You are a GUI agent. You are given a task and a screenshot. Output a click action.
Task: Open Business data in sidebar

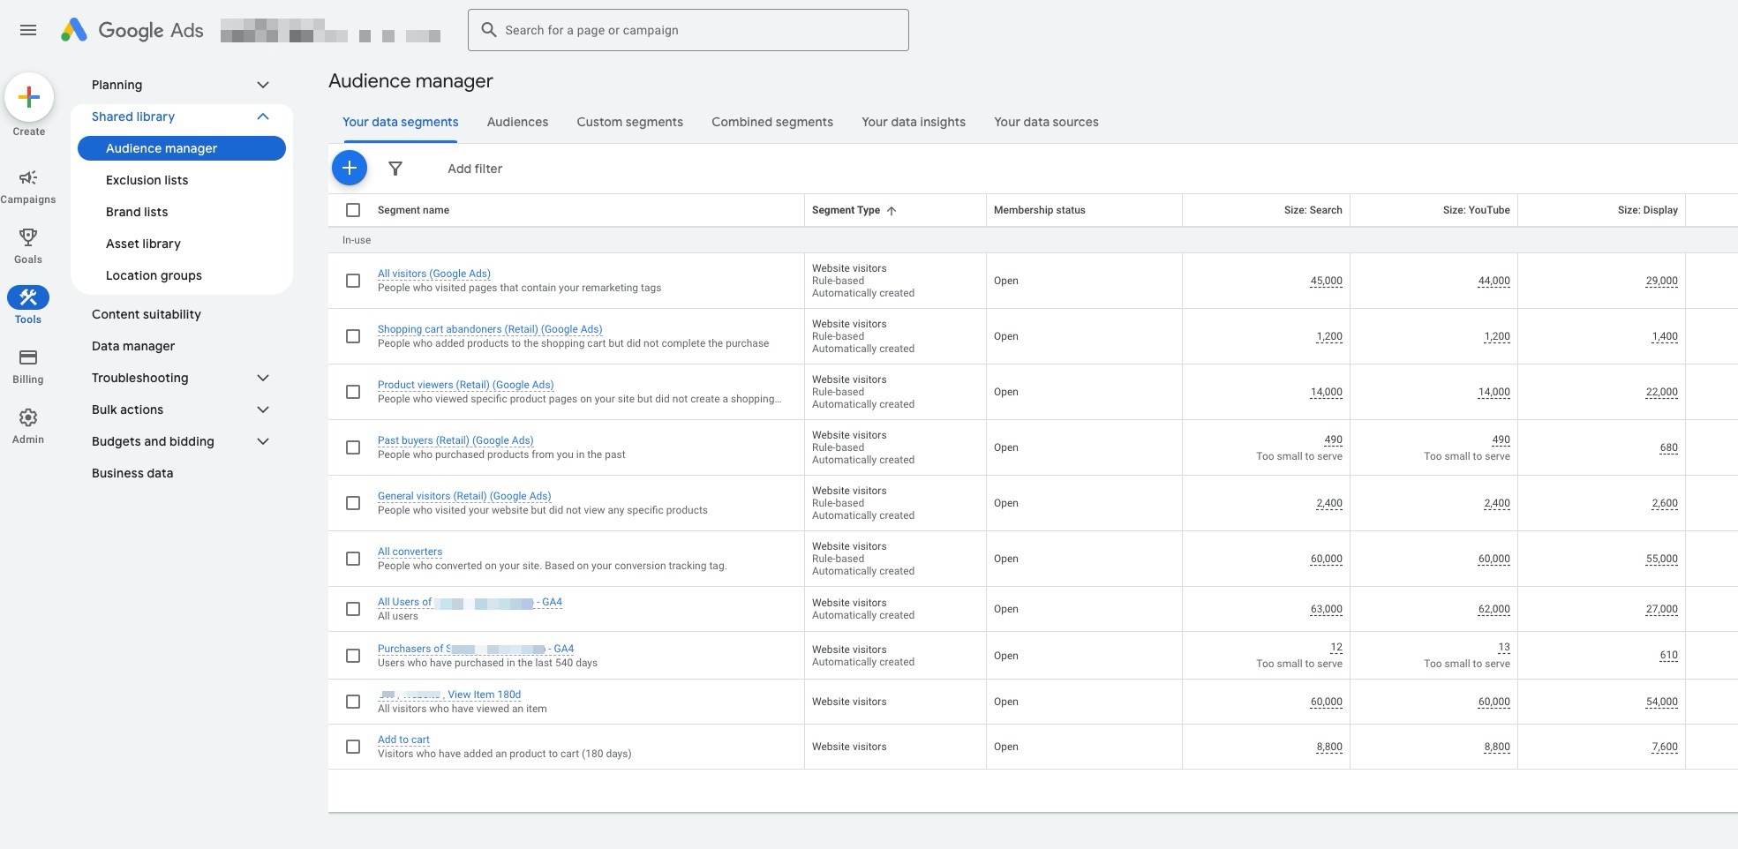[x=132, y=473]
